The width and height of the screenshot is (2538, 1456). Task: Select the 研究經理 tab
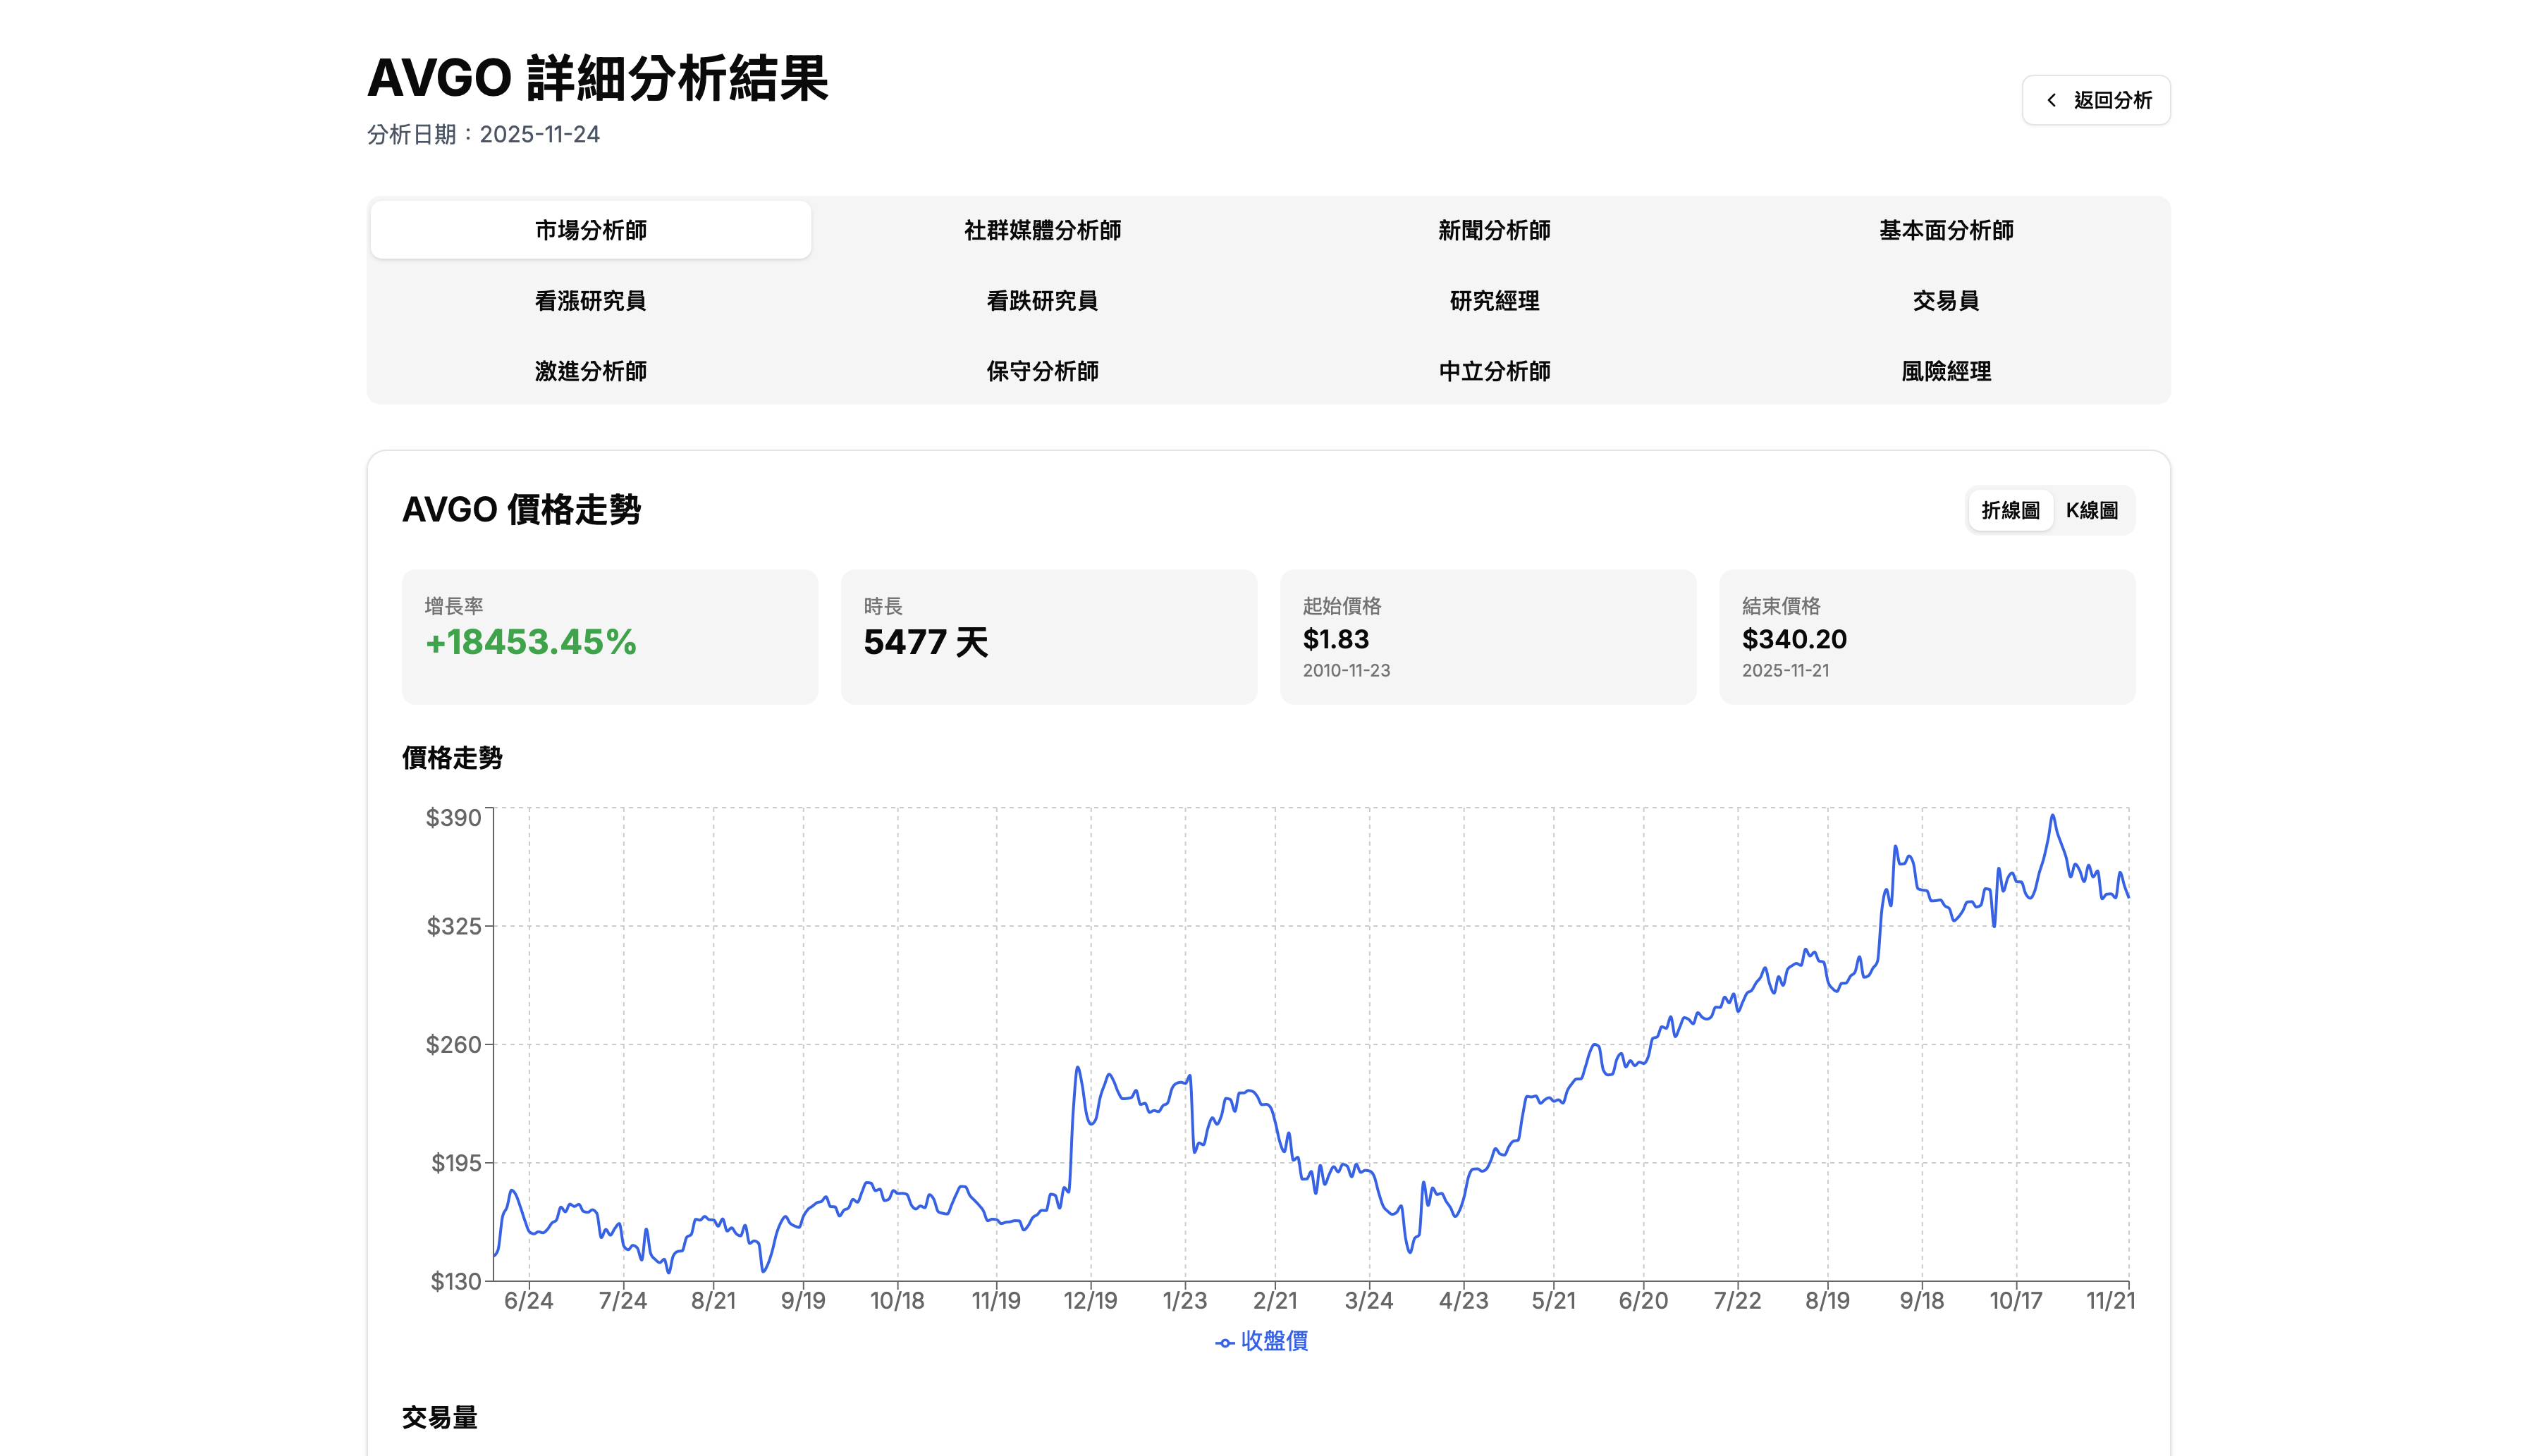(x=1495, y=301)
